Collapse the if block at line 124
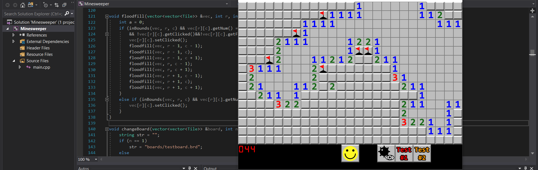This screenshot has width=538, height=170. tap(107, 34)
